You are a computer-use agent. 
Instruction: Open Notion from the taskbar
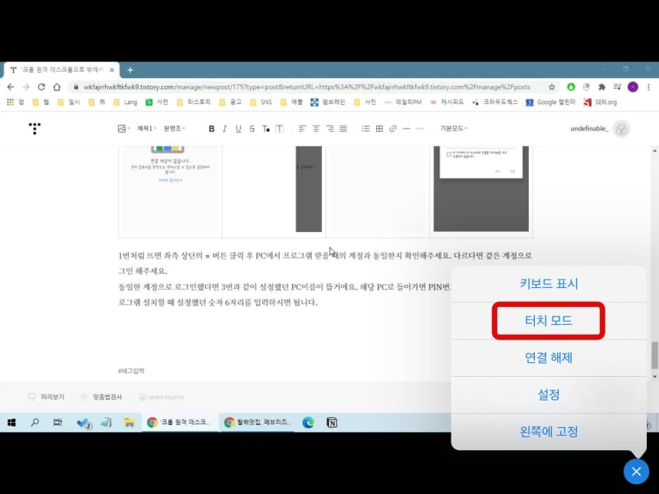(x=332, y=422)
